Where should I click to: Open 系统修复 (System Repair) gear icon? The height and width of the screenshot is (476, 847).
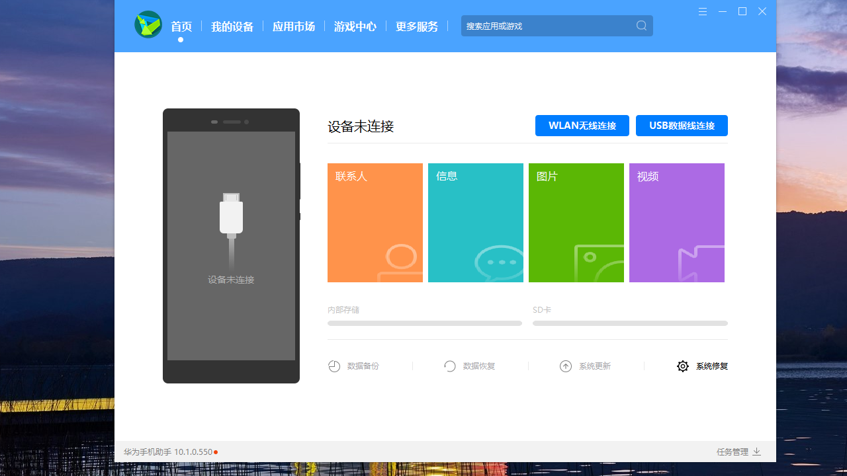(x=683, y=366)
